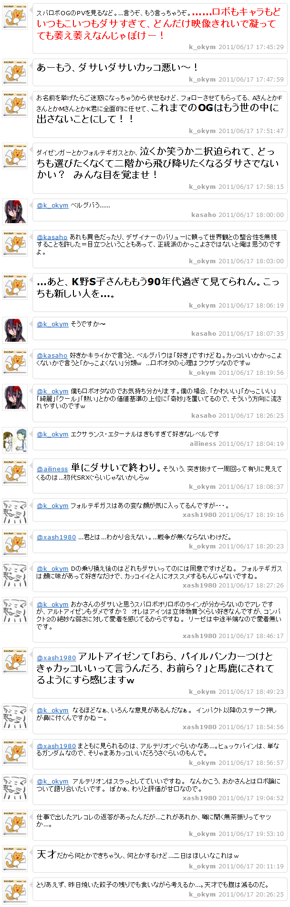Click the @xash1980 mention in the 18:20:23 reply
The width and height of the screenshot is (290, 907).
(56, 537)
